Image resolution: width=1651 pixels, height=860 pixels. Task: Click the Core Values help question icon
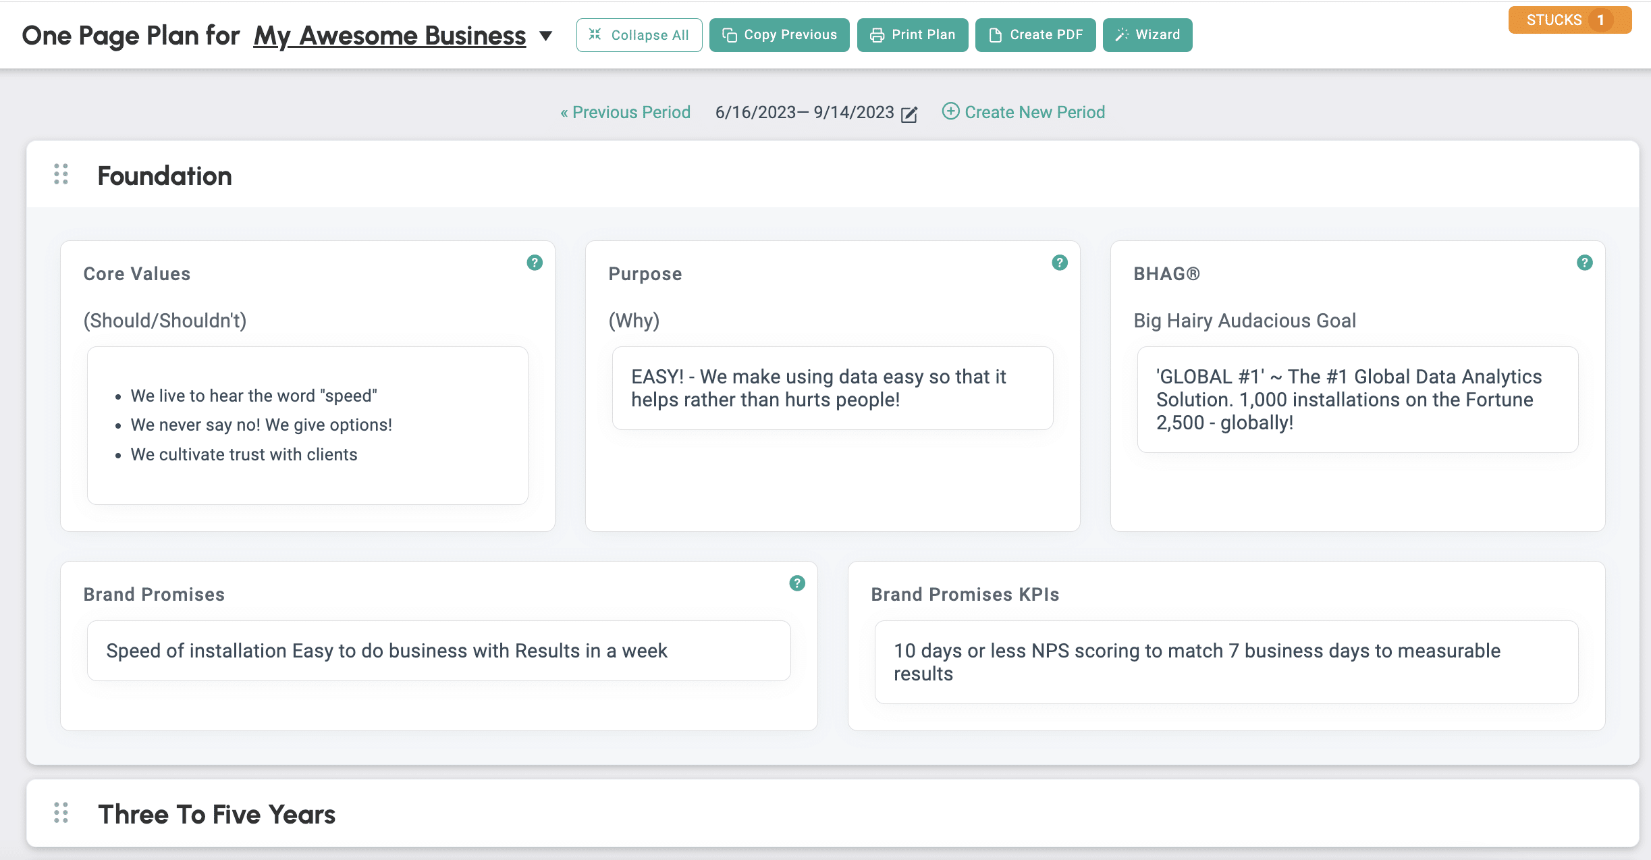point(535,263)
